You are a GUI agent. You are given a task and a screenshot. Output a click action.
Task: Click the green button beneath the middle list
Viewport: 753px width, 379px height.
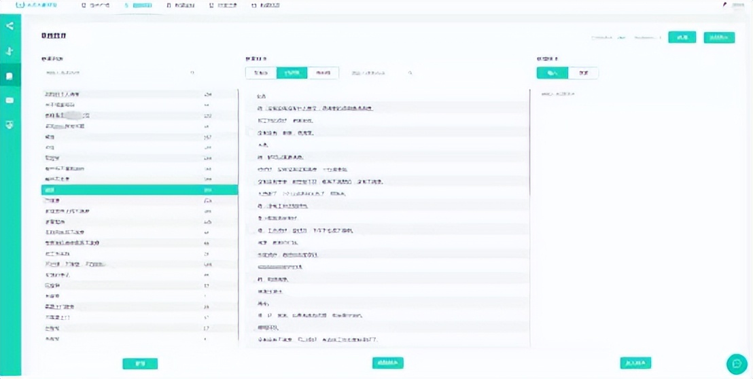388,363
